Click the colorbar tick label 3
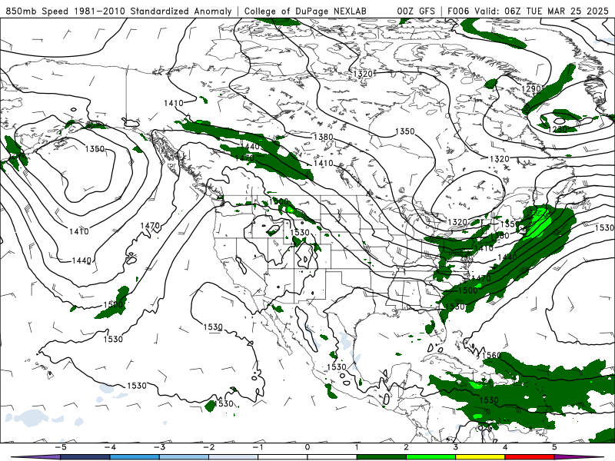 coord(455,447)
